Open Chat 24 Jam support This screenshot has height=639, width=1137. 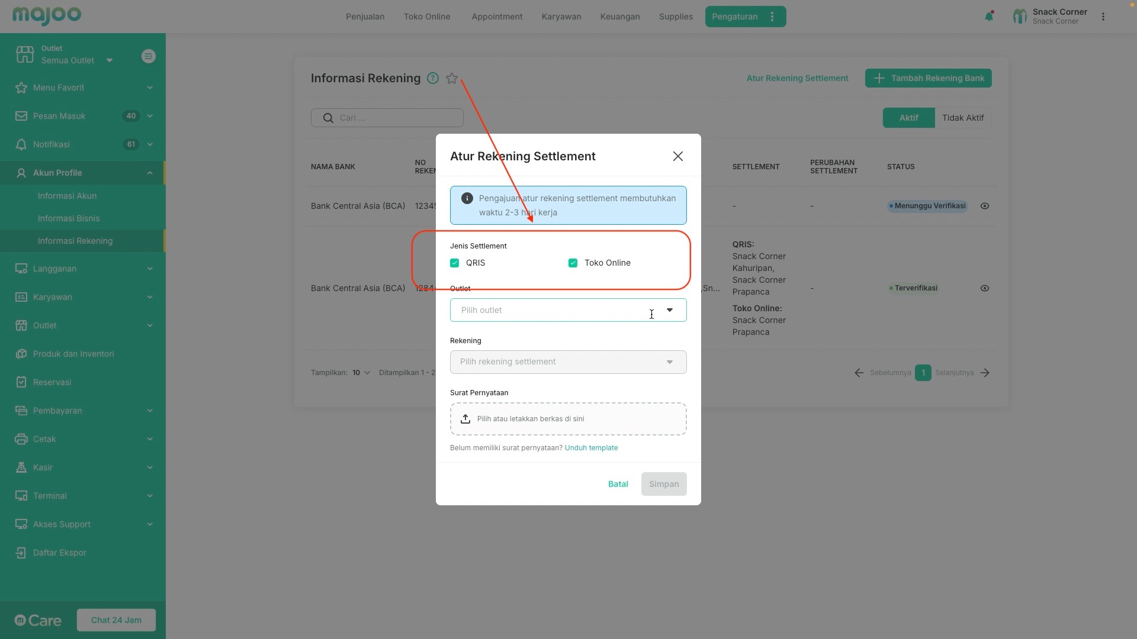(116, 620)
